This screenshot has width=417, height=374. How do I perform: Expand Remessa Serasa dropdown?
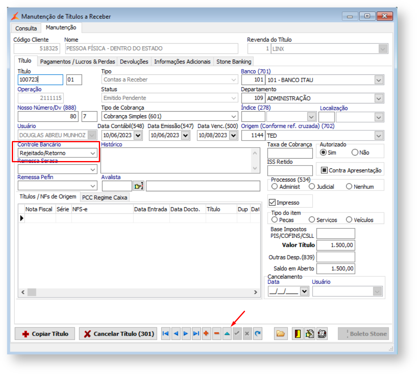click(93, 170)
